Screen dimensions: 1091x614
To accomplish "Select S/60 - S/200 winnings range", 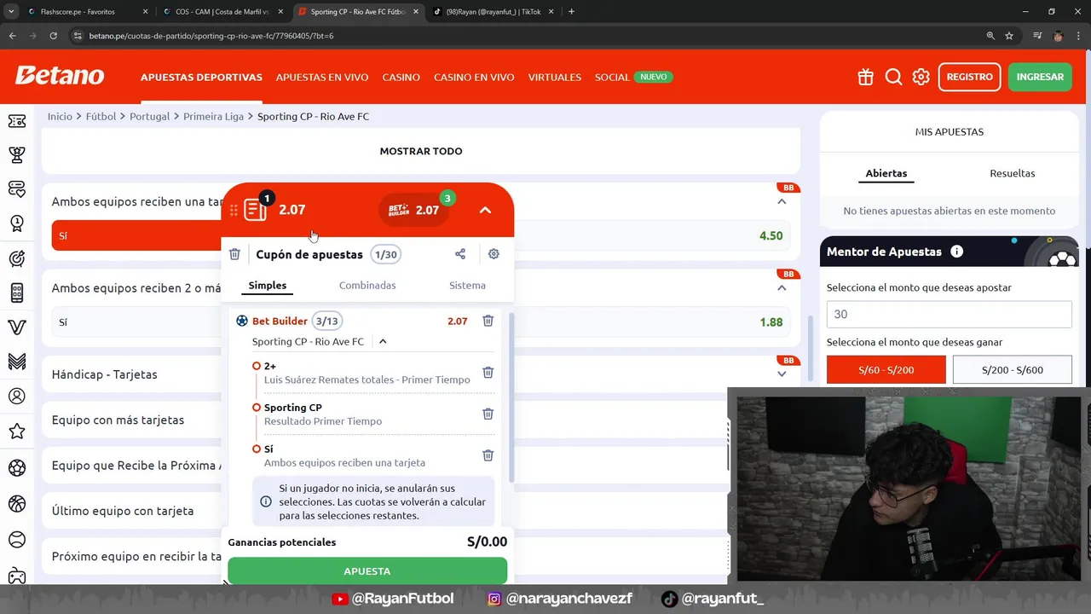I will [x=886, y=369].
